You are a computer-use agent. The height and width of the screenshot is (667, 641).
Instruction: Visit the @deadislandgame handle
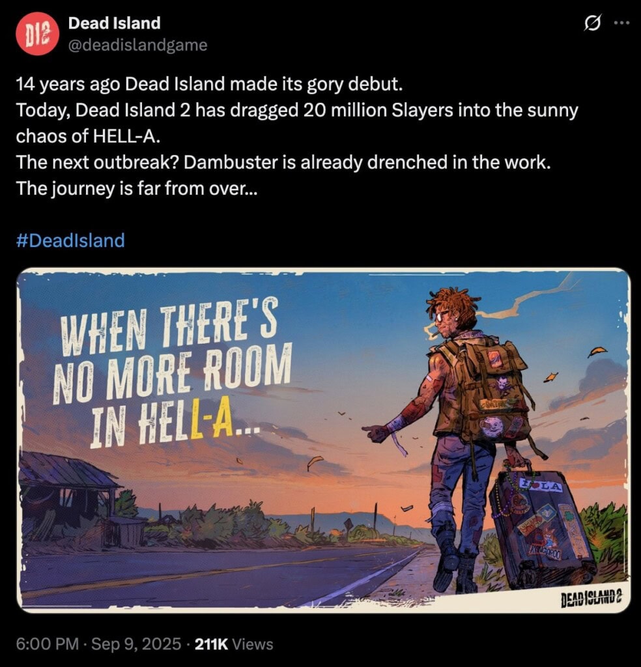pyautogui.click(x=138, y=45)
